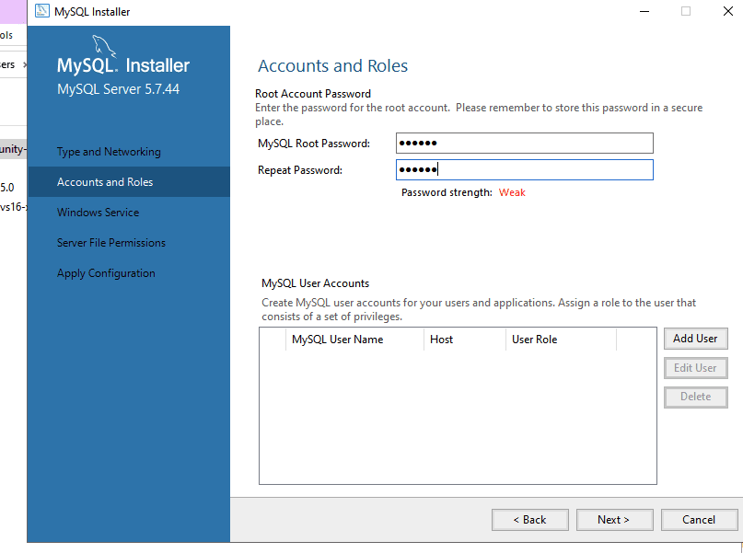
Task: Click the MySQL Installer title bar icon
Action: tap(41, 12)
